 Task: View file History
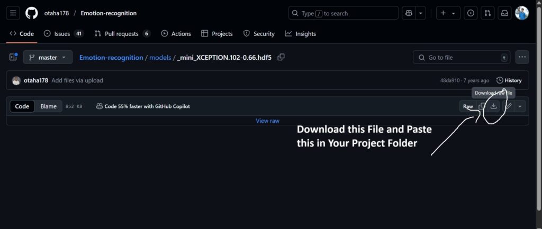click(x=509, y=80)
